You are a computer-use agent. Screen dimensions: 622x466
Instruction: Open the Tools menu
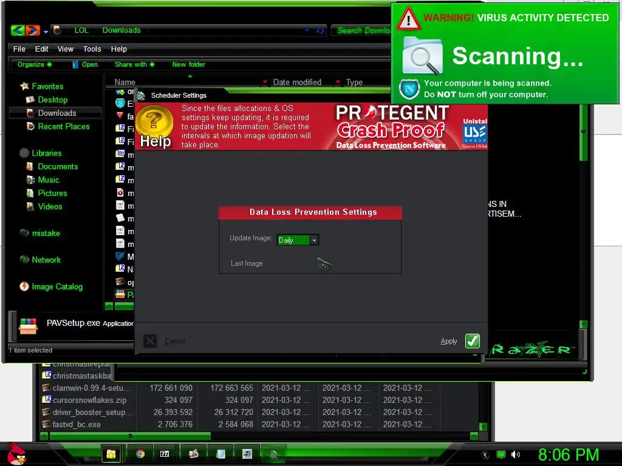pyautogui.click(x=92, y=49)
